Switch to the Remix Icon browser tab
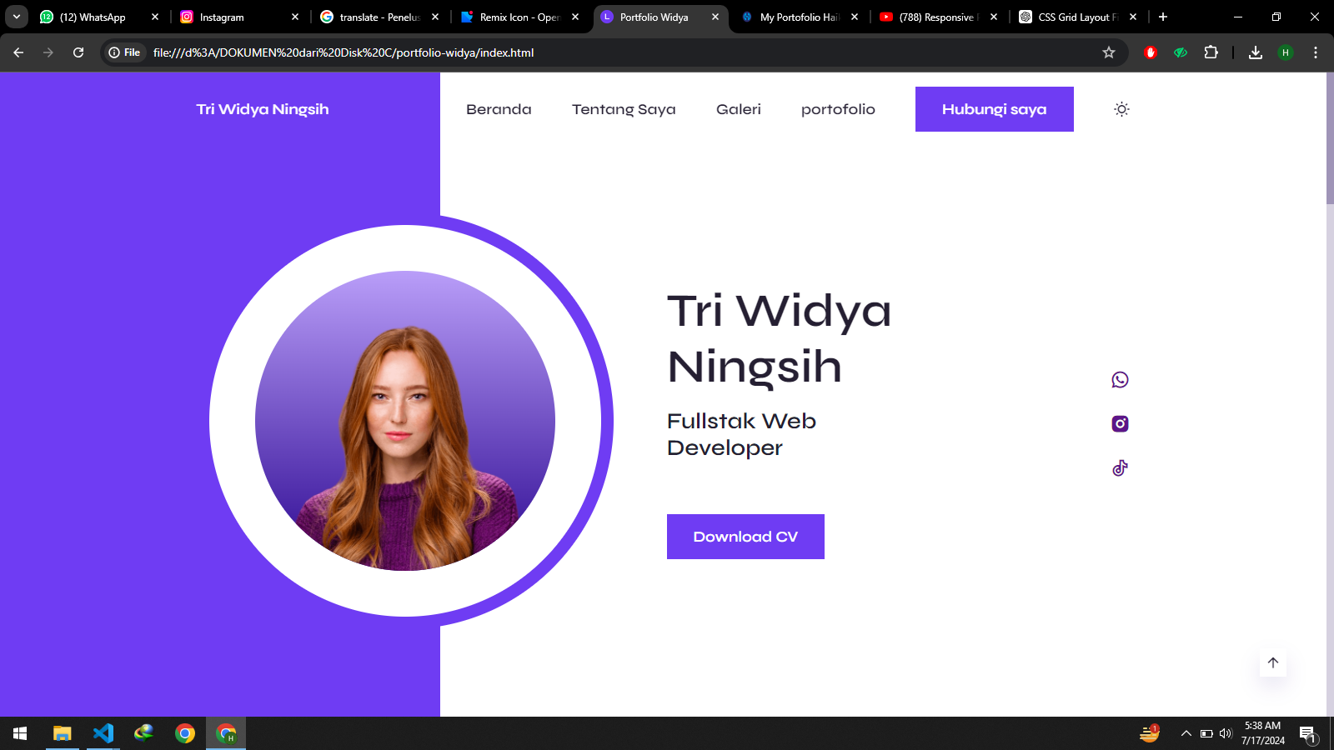Screen dimensions: 1334x750 tap(519, 17)
